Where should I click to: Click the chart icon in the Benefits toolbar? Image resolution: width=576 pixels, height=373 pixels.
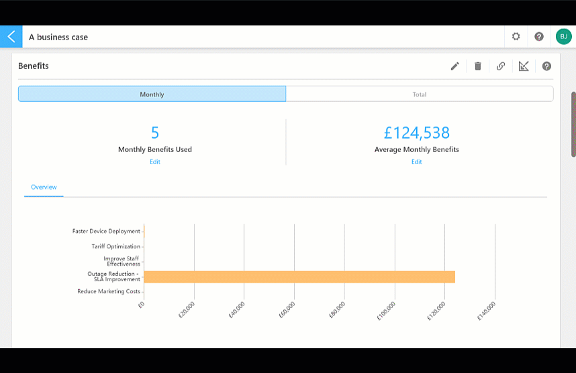(524, 66)
